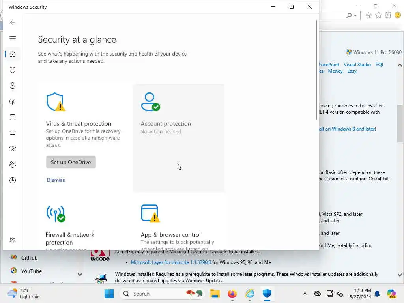The height and width of the screenshot is (303, 404).
Task: Click the Firewall & network protection antenna tile icon
Action: tap(56, 213)
